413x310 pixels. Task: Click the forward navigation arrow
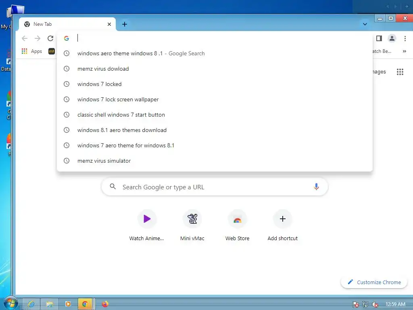click(x=38, y=38)
